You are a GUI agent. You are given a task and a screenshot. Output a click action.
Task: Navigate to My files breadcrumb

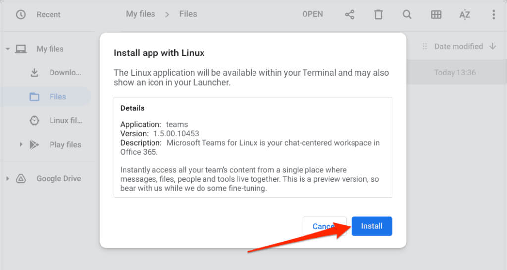point(141,14)
